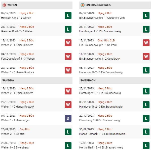Click the L badge for Wehen 2-3 Leipzig

pyautogui.click(x=68, y=132)
